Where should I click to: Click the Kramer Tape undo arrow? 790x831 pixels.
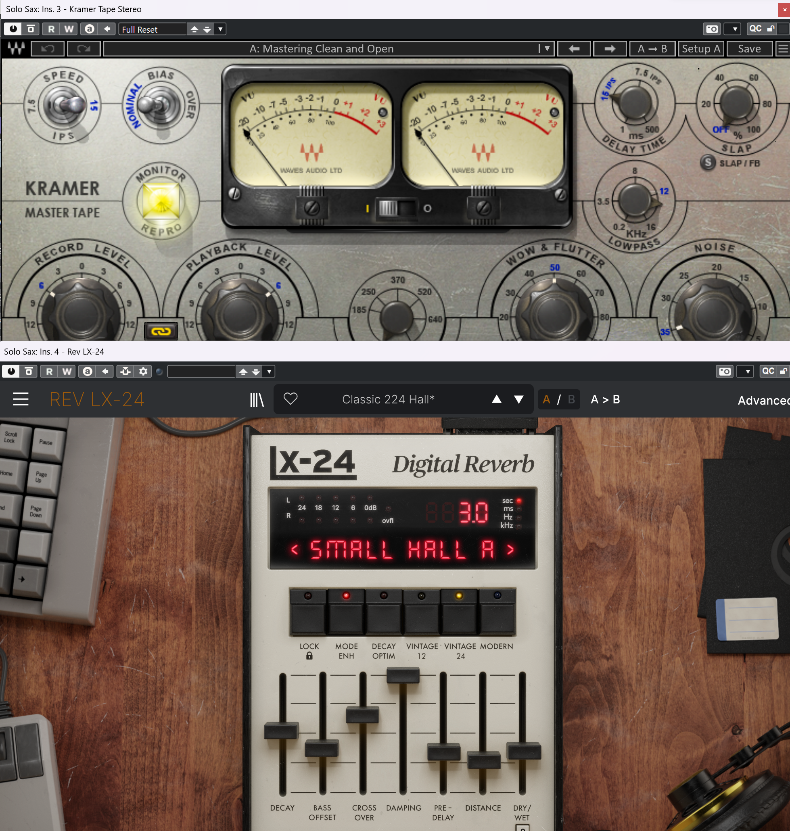(48, 49)
